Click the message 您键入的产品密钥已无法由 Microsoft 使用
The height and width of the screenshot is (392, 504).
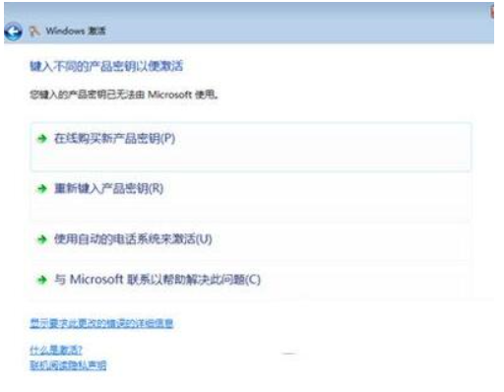[124, 95]
